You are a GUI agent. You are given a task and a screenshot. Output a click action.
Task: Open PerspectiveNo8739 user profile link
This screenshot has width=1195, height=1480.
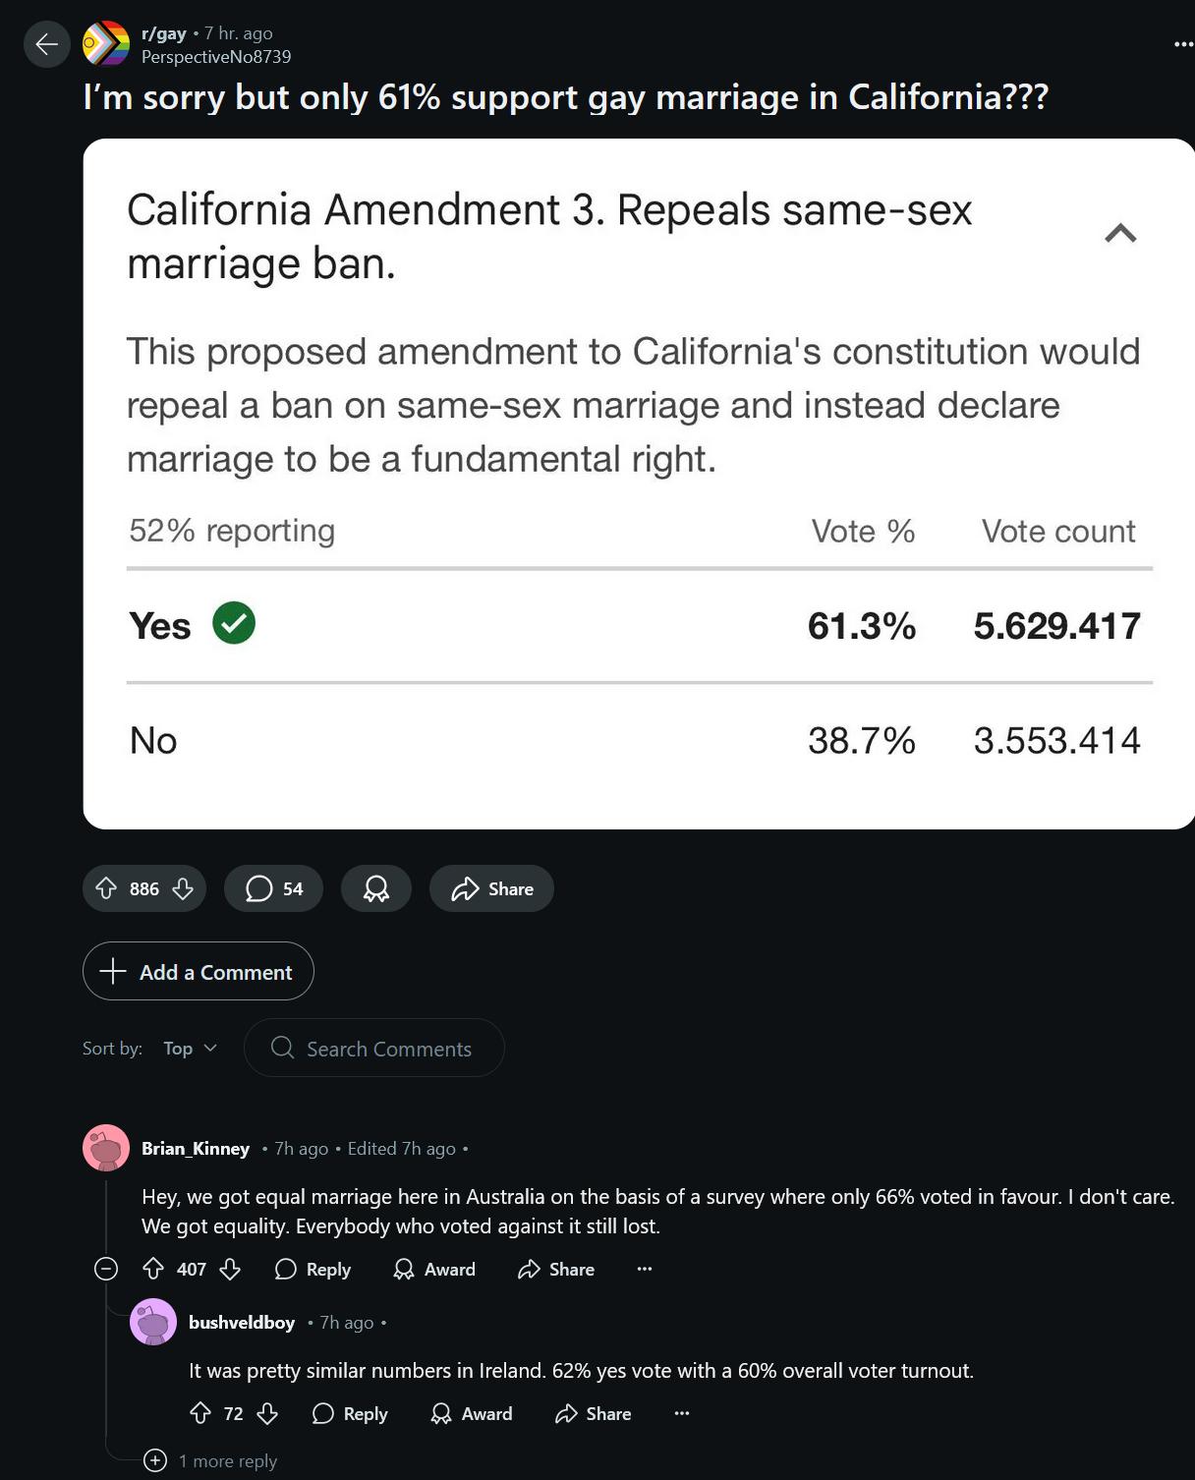(216, 57)
